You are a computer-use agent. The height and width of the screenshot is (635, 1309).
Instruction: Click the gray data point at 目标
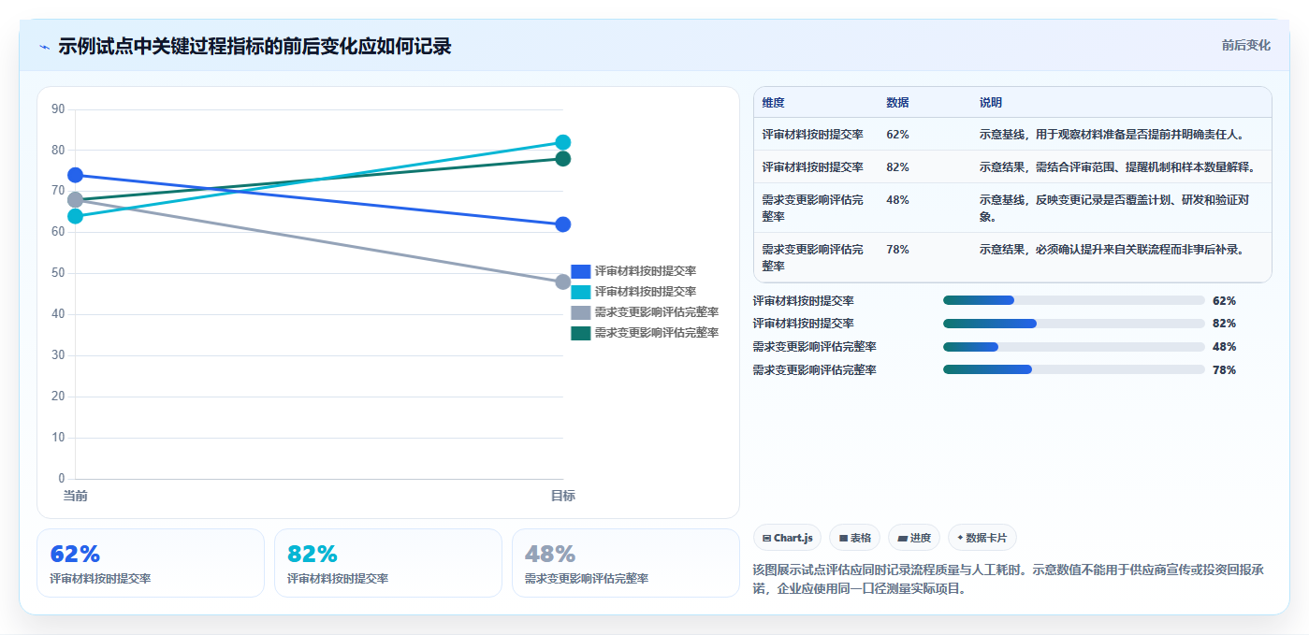[x=562, y=281]
